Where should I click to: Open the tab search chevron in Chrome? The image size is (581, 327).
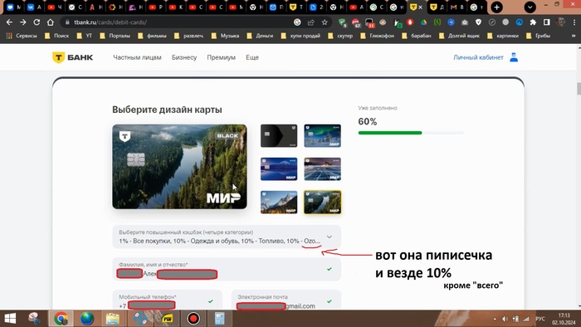tap(530, 7)
